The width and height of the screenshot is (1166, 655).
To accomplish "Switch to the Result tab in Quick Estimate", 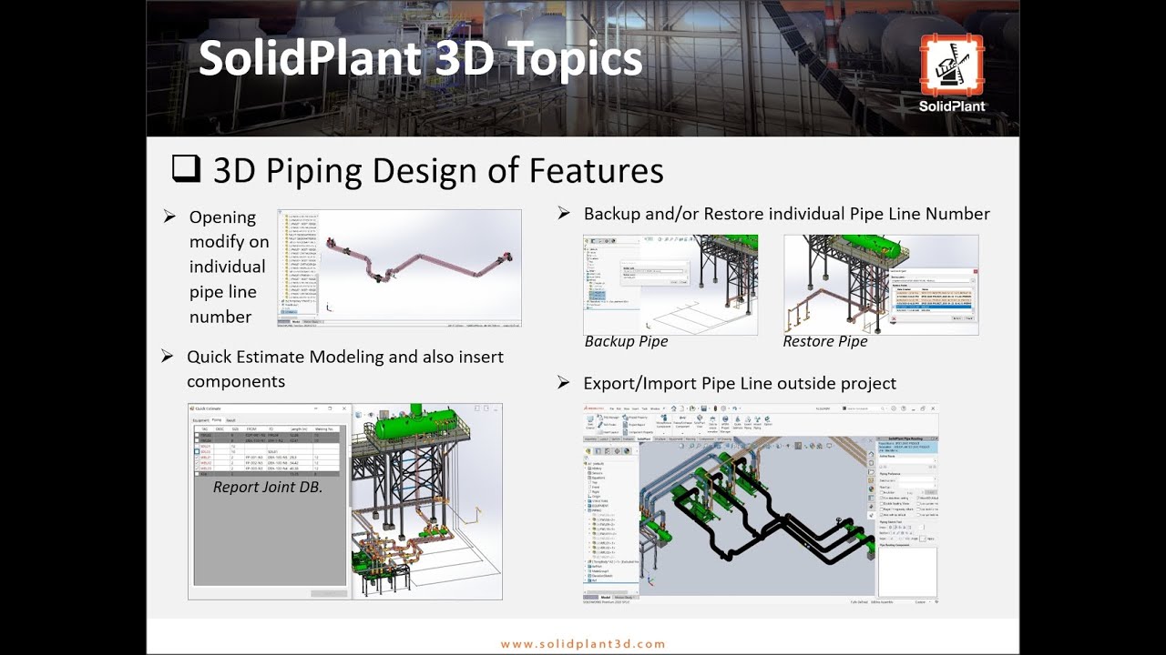I will click(230, 420).
